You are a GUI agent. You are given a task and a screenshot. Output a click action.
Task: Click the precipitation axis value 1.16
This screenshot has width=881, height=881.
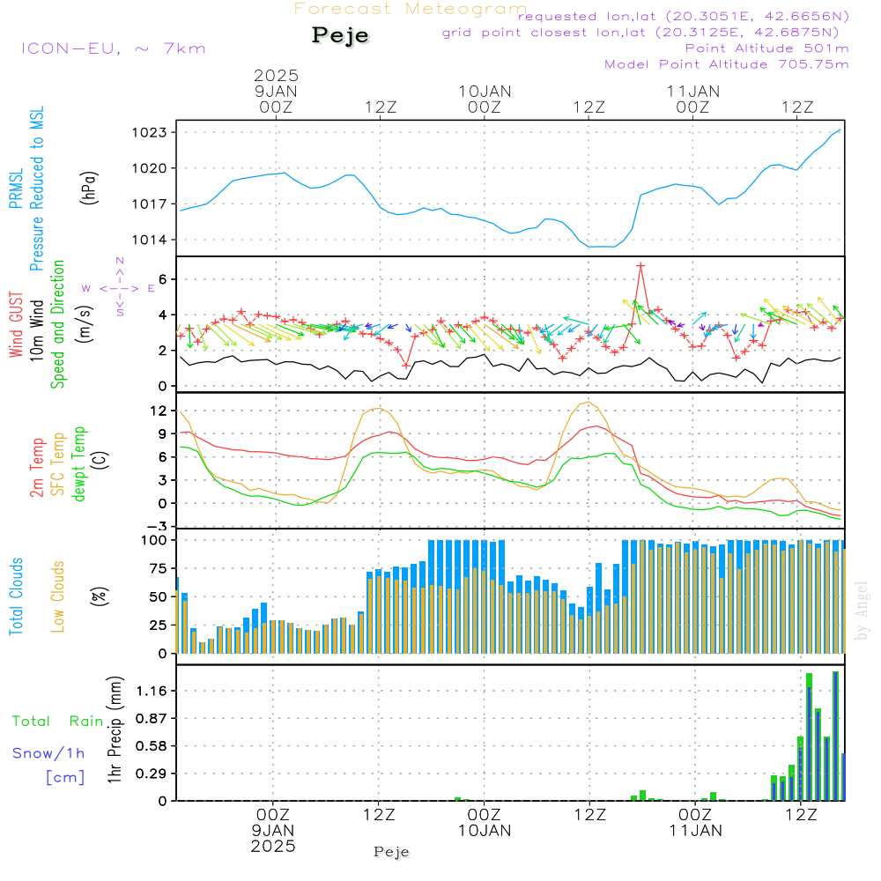[x=152, y=691]
